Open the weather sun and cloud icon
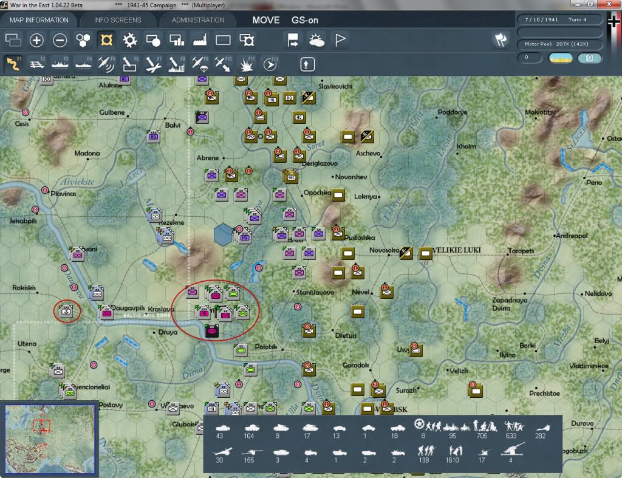Viewport: 622px width, 478px height. (316, 40)
